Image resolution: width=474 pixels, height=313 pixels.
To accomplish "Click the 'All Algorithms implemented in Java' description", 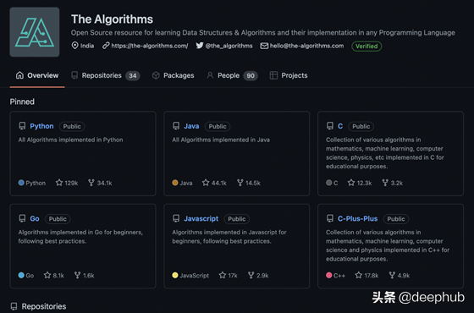I will point(221,140).
